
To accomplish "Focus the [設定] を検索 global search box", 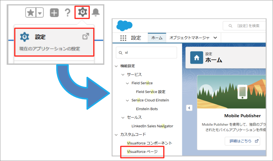I will (244, 26).
